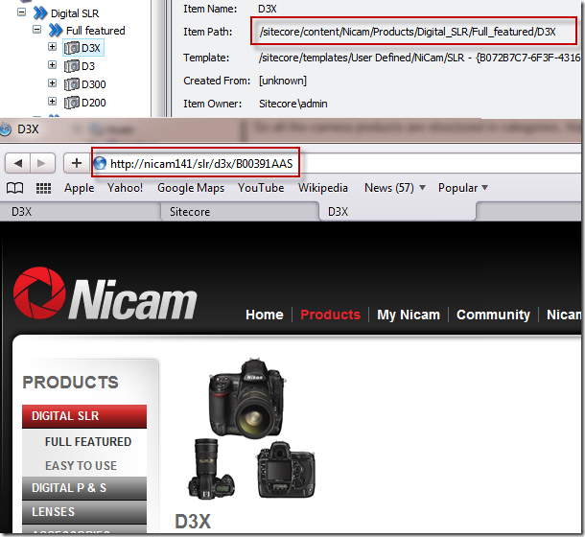Click the Item Owner Sitecore\admin value
The image size is (585, 537).
[x=293, y=104]
